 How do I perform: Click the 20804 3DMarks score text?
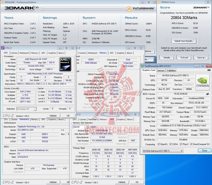tap(184, 18)
